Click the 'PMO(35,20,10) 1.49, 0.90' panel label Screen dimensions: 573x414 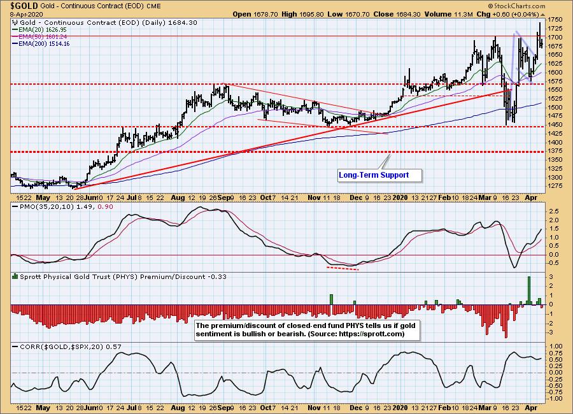66,206
